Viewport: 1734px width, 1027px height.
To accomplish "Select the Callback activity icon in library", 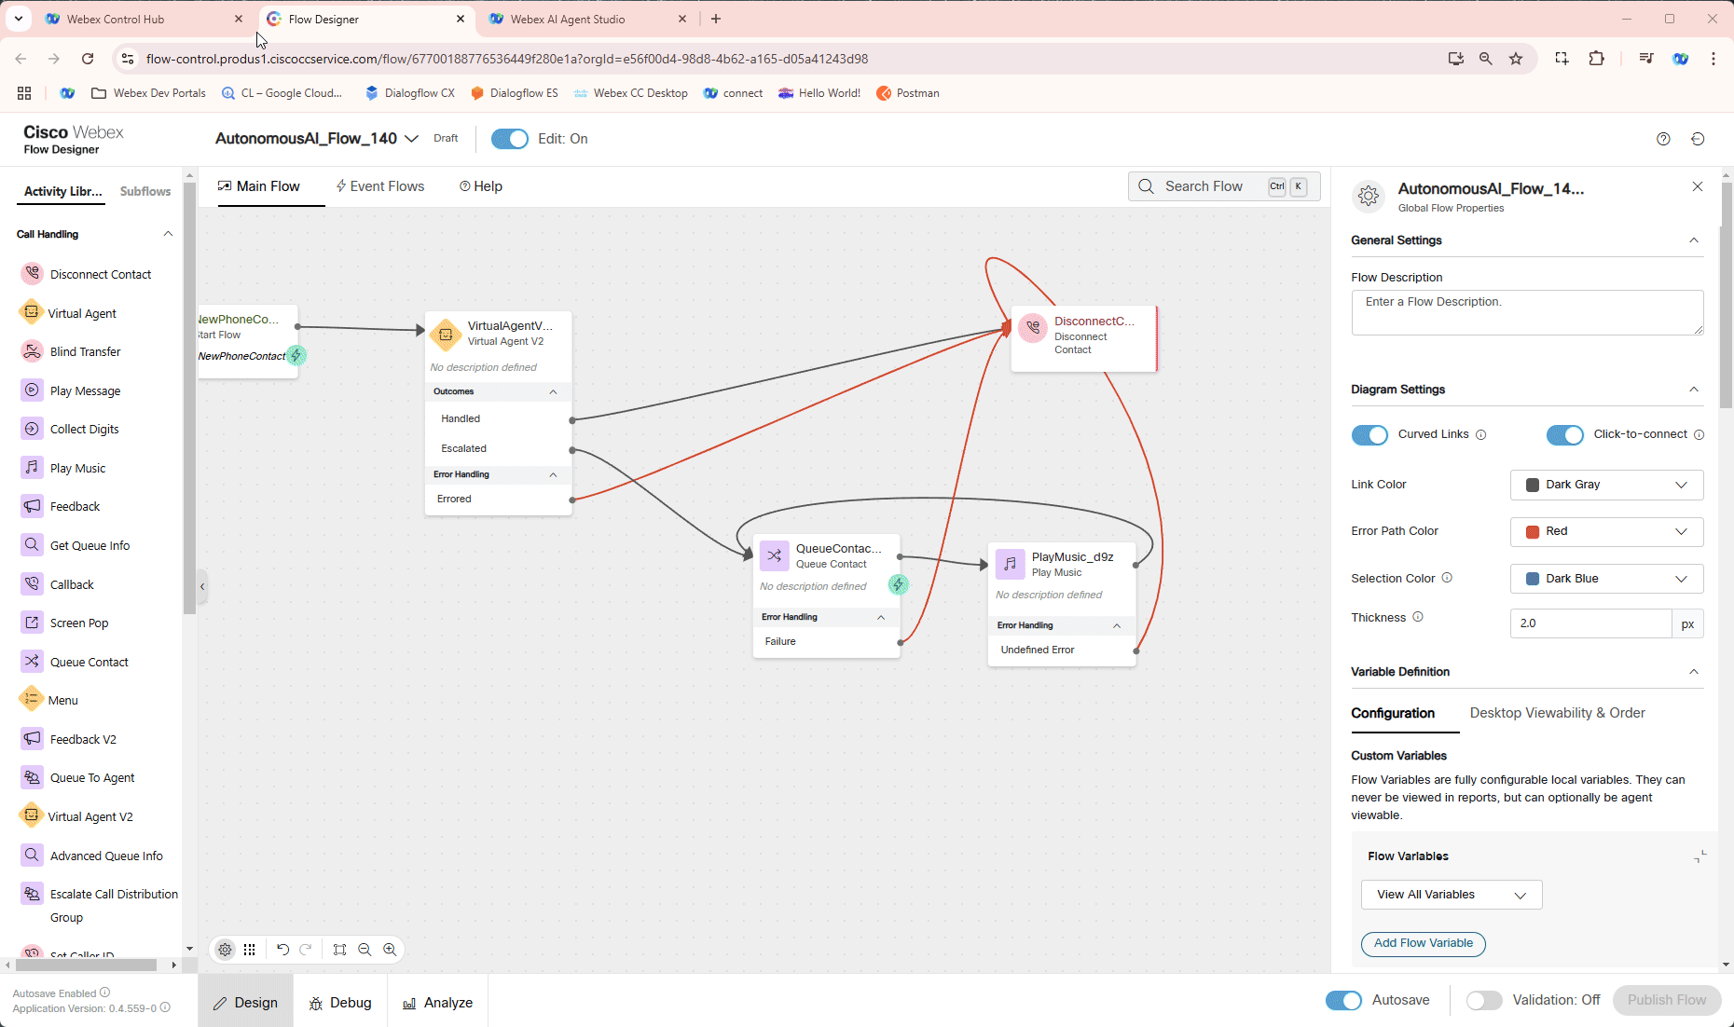I will [32, 584].
